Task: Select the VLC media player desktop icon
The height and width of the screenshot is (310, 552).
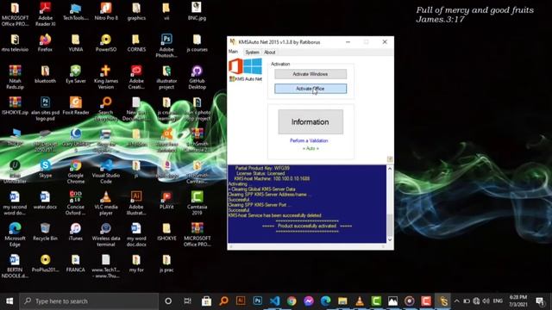Action: (106, 203)
